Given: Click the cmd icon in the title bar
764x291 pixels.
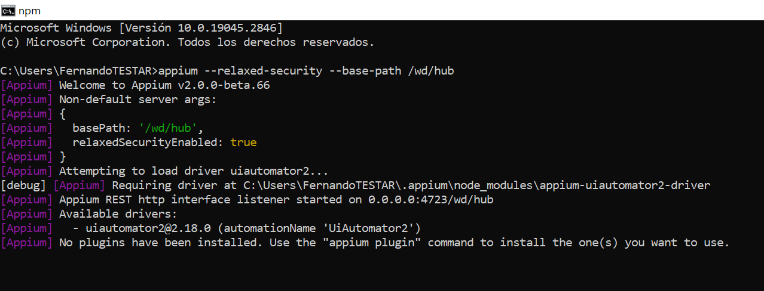Looking at the screenshot, I should 8,10.
